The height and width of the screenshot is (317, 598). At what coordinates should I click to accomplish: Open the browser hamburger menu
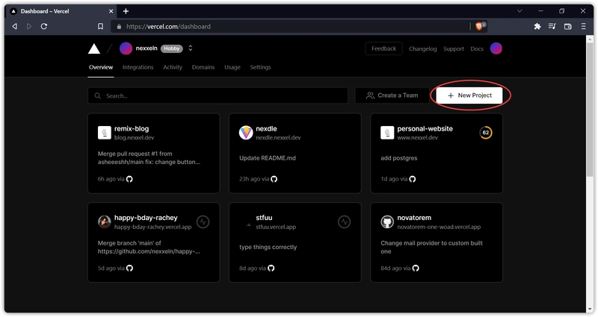(x=583, y=26)
